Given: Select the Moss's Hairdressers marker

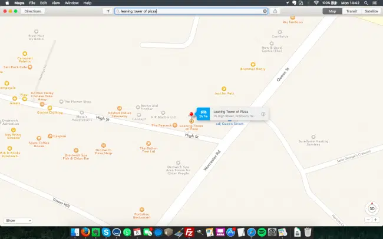Looking at the screenshot, I should point(82,112).
